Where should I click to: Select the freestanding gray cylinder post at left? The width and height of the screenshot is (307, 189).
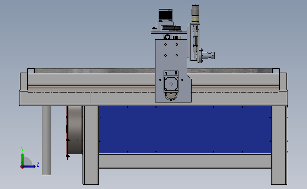pos(47,140)
